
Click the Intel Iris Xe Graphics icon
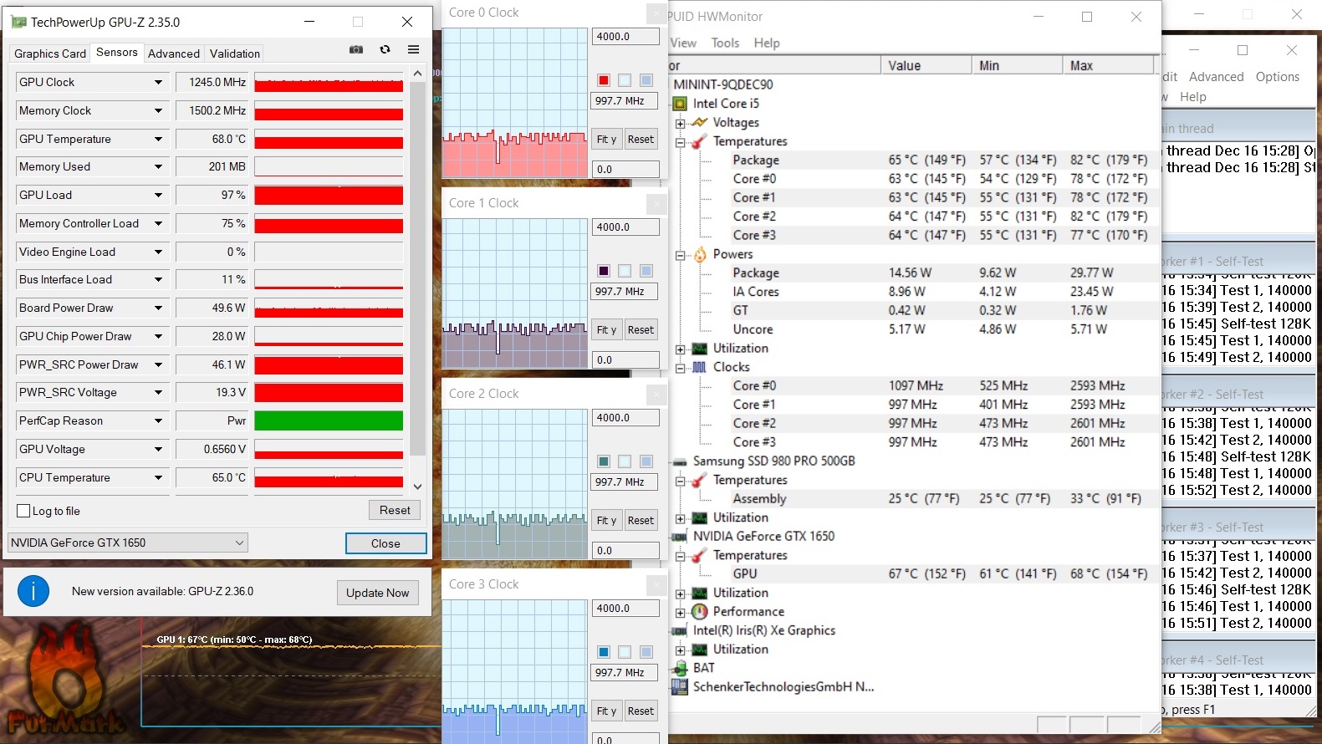pos(680,630)
